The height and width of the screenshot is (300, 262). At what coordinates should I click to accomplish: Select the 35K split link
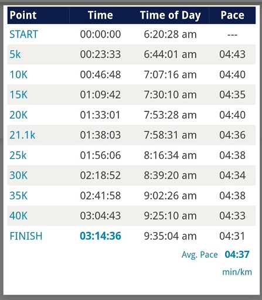tap(19, 196)
